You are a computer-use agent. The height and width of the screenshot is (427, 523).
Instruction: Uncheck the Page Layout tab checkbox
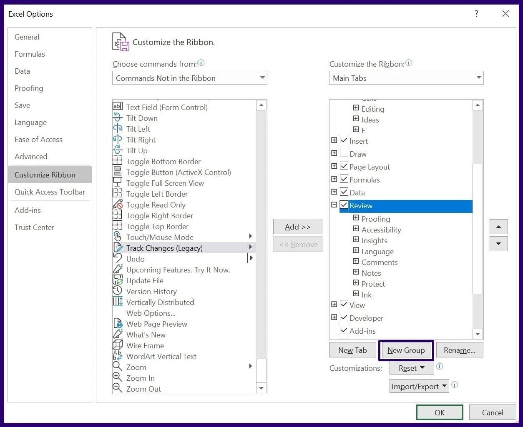click(x=344, y=166)
